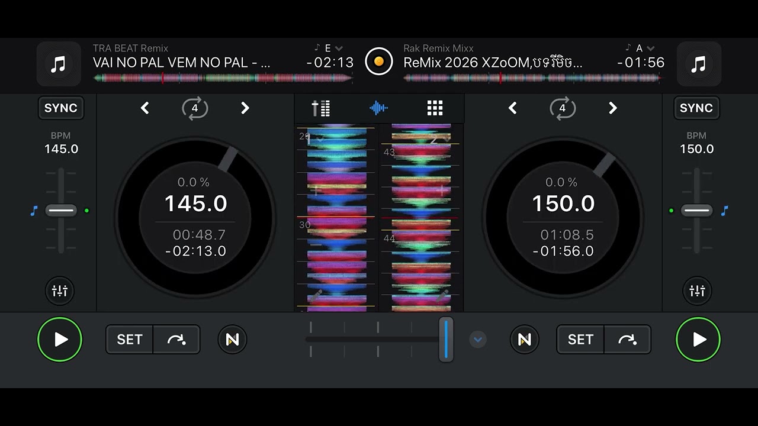Switch to waveform view tab
758x426 pixels.
[x=378, y=108]
